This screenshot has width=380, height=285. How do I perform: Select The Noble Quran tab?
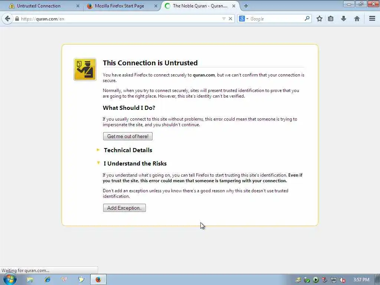(200, 6)
